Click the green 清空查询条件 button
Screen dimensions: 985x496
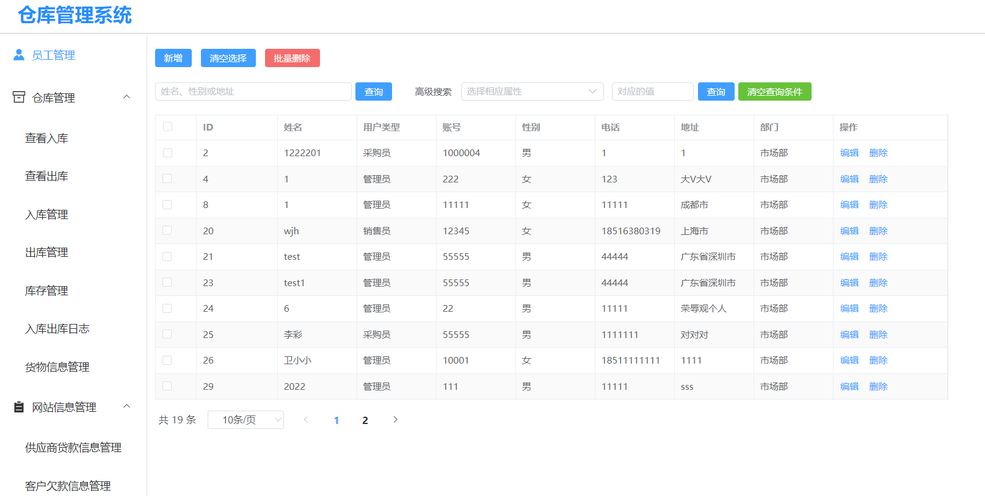(x=775, y=92)
